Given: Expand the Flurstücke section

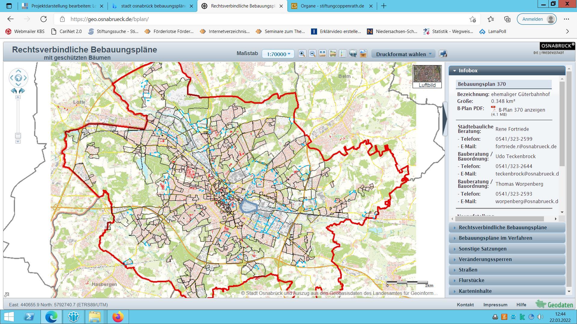Looking at the screenshot, I should (x=471, y=280).
